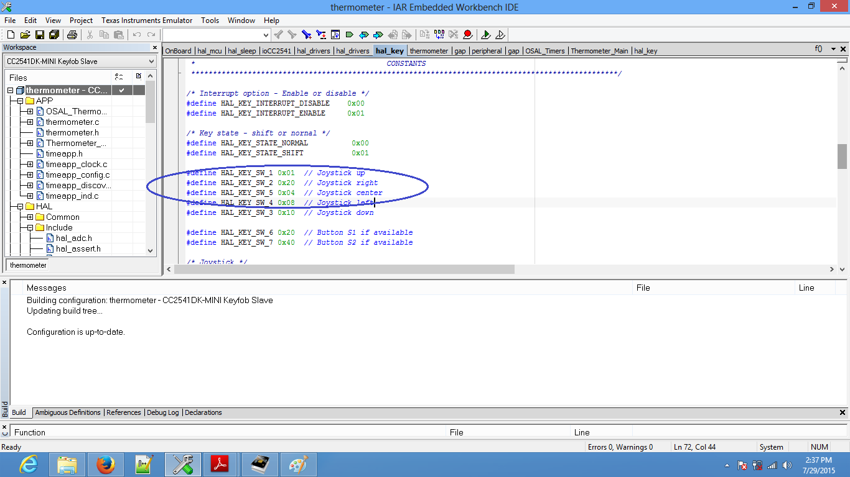850x477 pixels.
Task: Expand the timeapp_clock.c node
Action: click(x=30, y=165)
